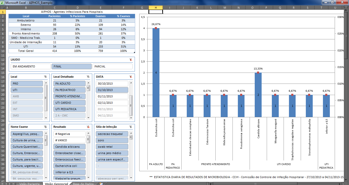Click the 'Total Geral' table cell

coord(26,51)
